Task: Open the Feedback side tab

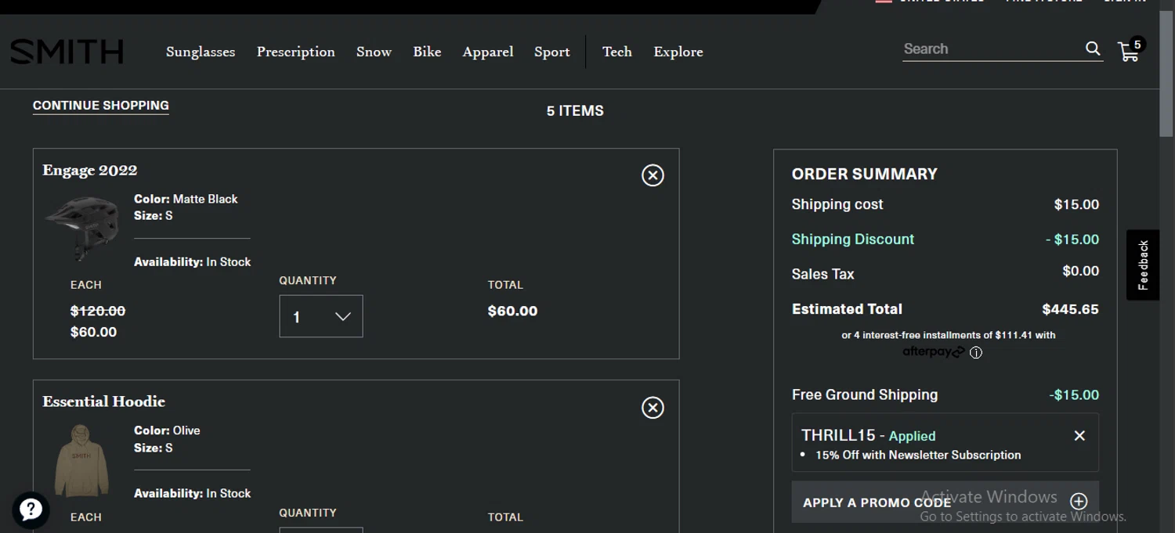Action: click(x=1143, y=265)
